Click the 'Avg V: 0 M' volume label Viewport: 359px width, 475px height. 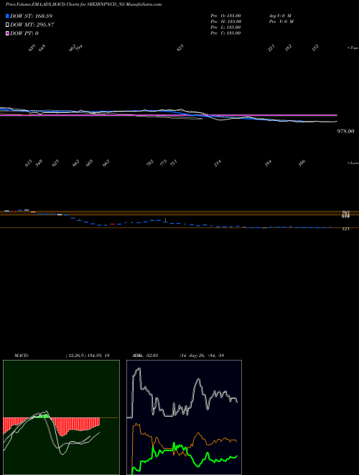point(280,16)
